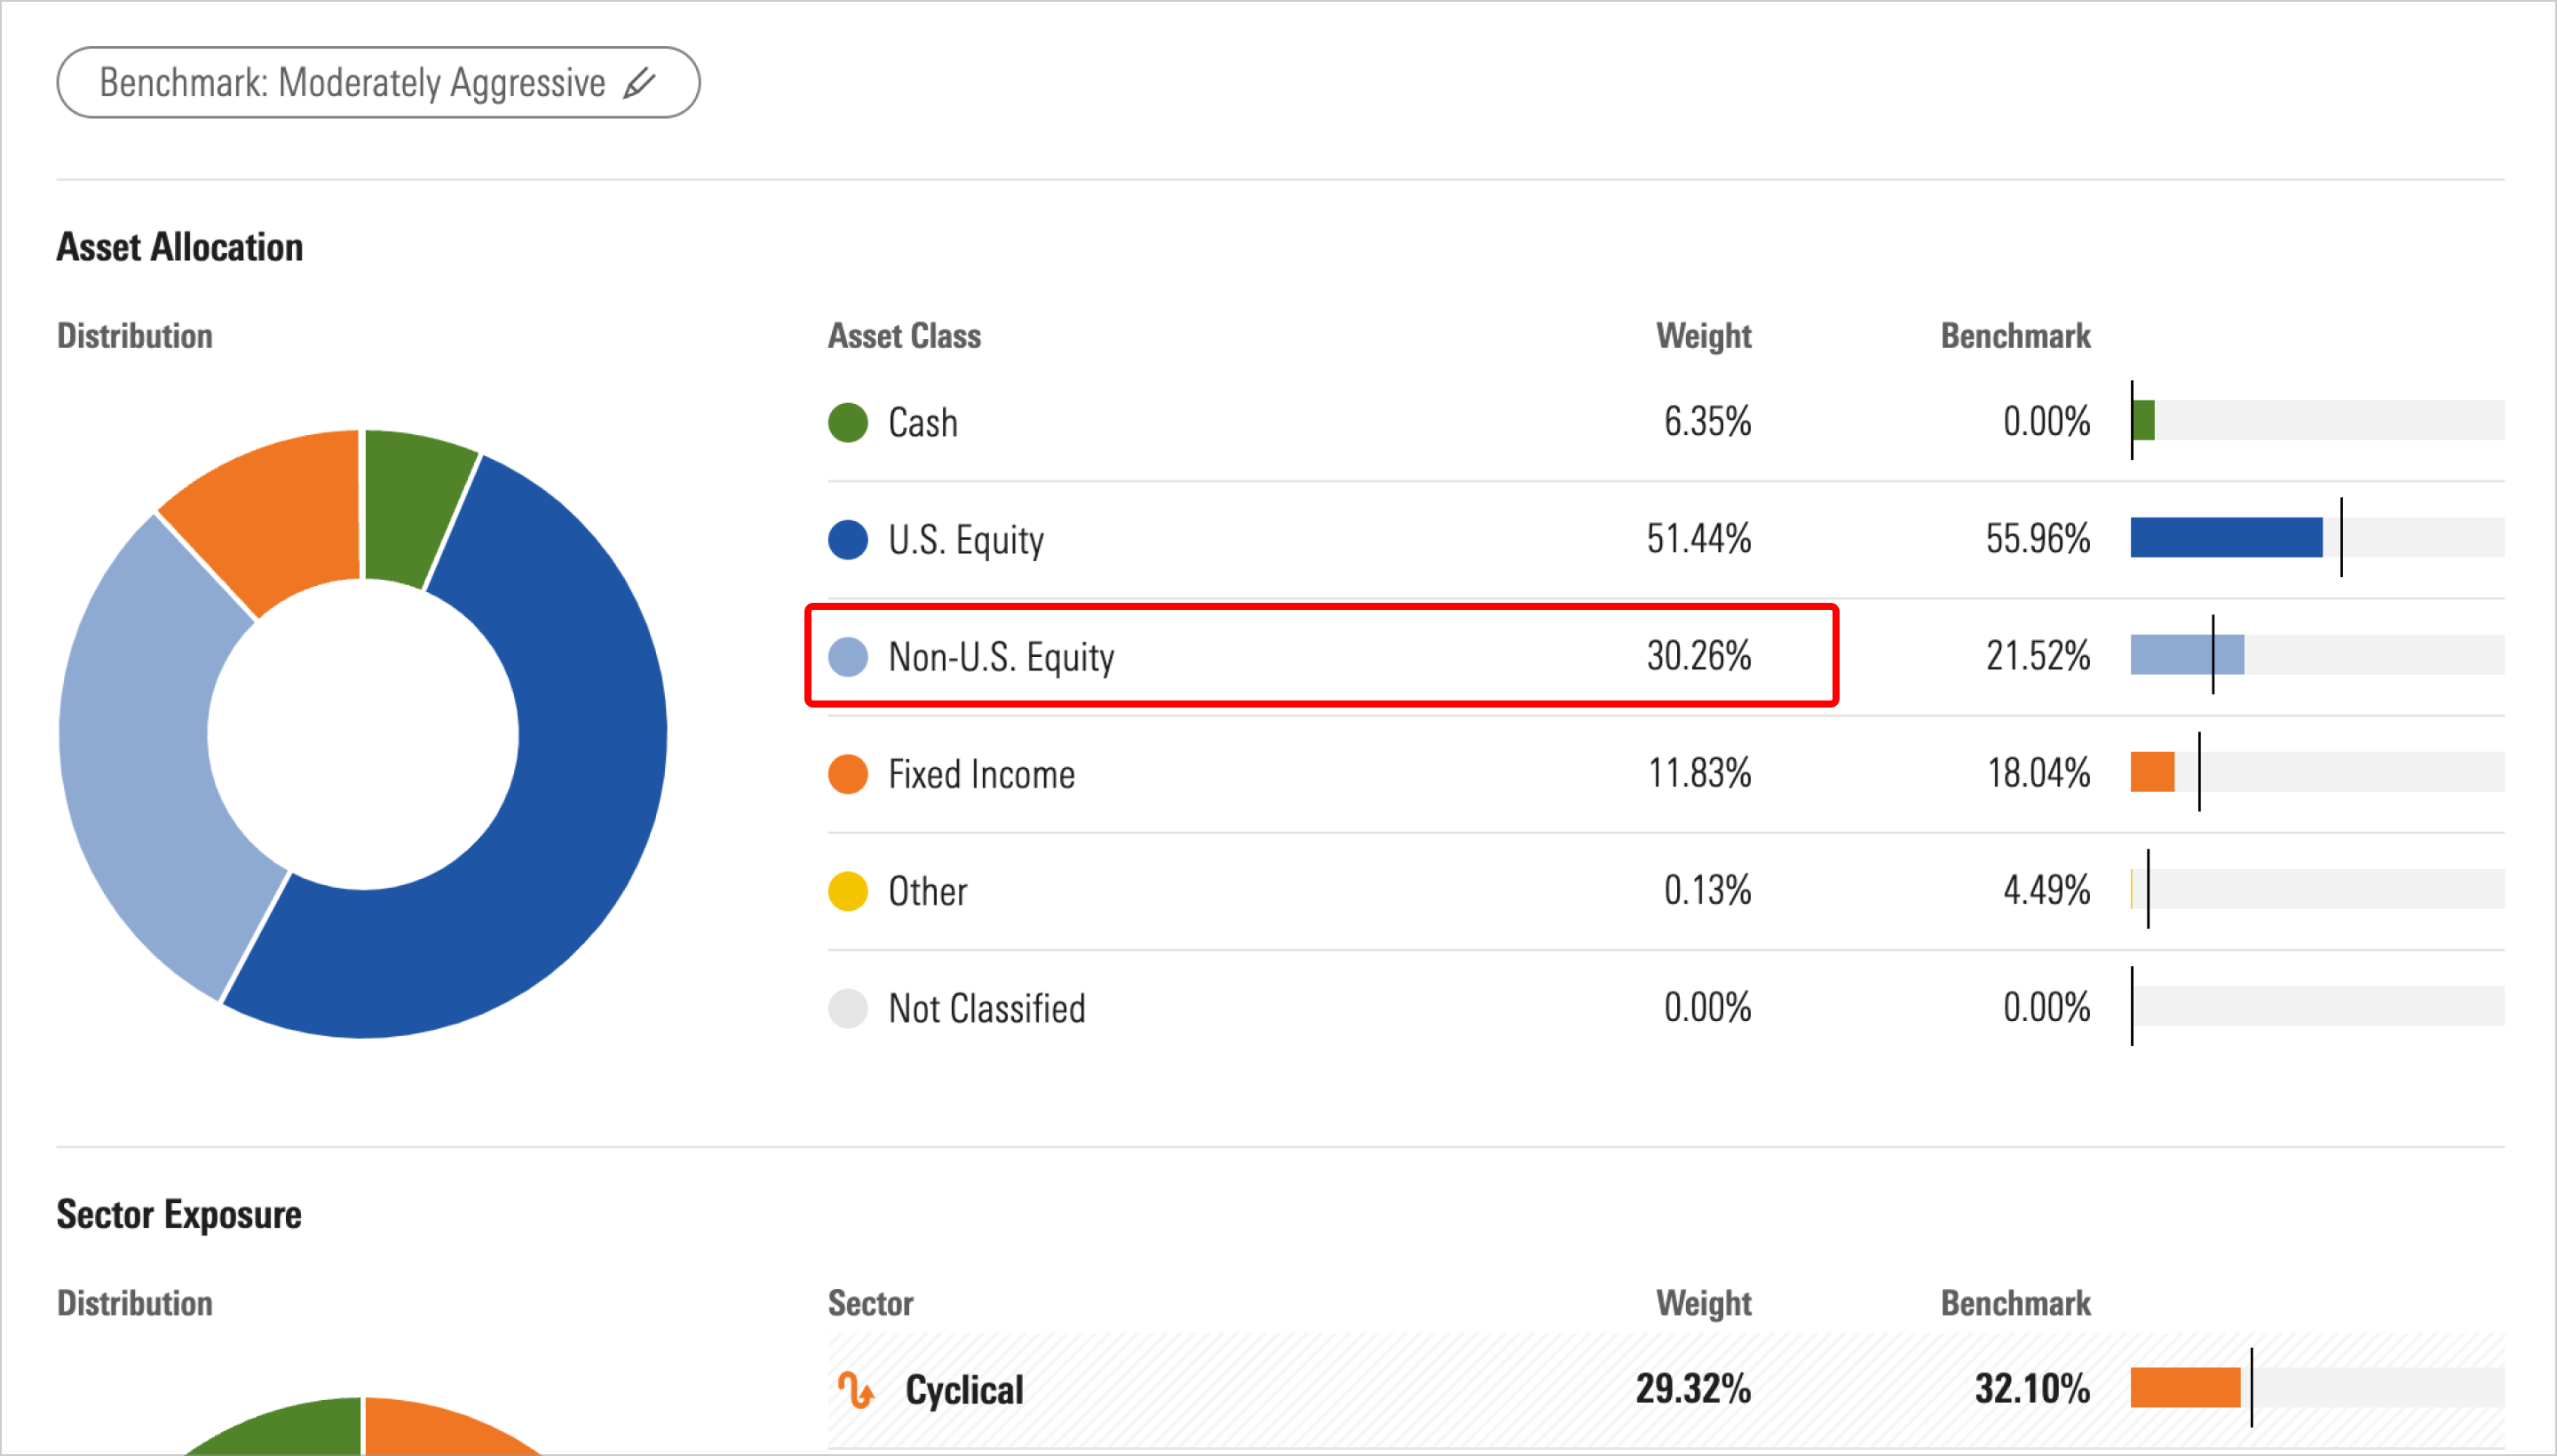Click the Asset Allocation Benchmark column header
This screenshot has width=2557, height=1456.
tap(2016, 336)
